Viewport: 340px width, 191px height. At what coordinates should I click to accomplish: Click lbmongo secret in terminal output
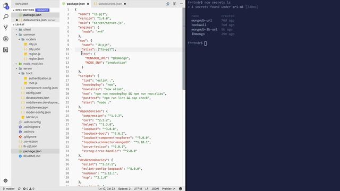(198, 34)
